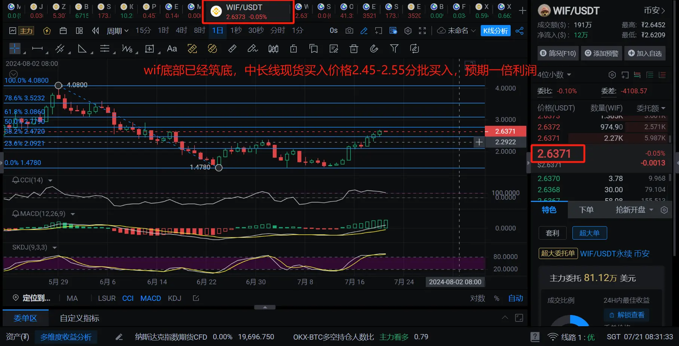Image resolution: width=679 pixels, height=346 pixels.
Task: Open the 特色 features tab
Action: point(549,210)
